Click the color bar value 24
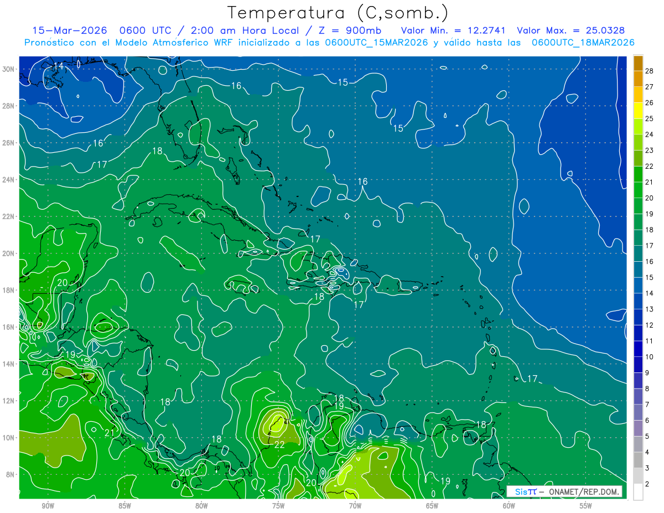The image size is (664, 513). [x=650, y=134]
